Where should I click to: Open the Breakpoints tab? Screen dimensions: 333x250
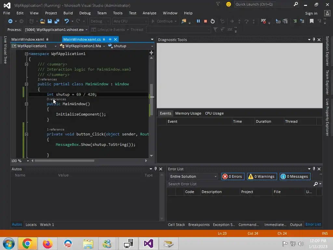click(x=199, y=225)
